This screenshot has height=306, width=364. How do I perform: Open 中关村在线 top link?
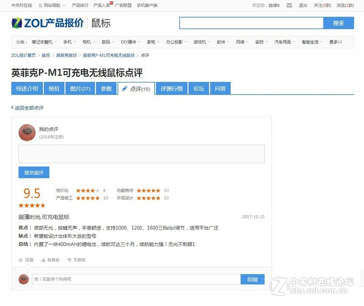click(21, 5)
